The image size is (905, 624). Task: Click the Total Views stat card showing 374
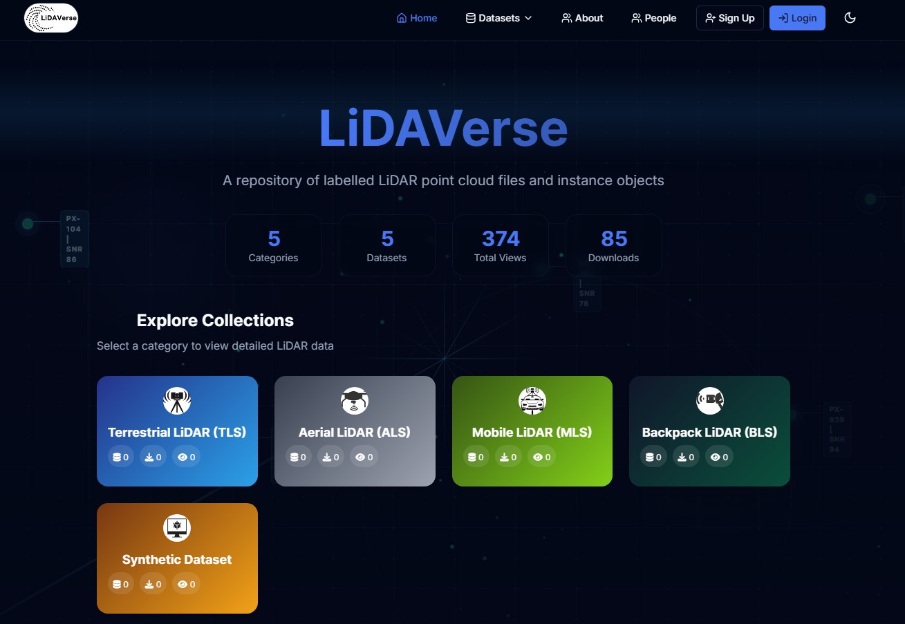coord(501,245)
